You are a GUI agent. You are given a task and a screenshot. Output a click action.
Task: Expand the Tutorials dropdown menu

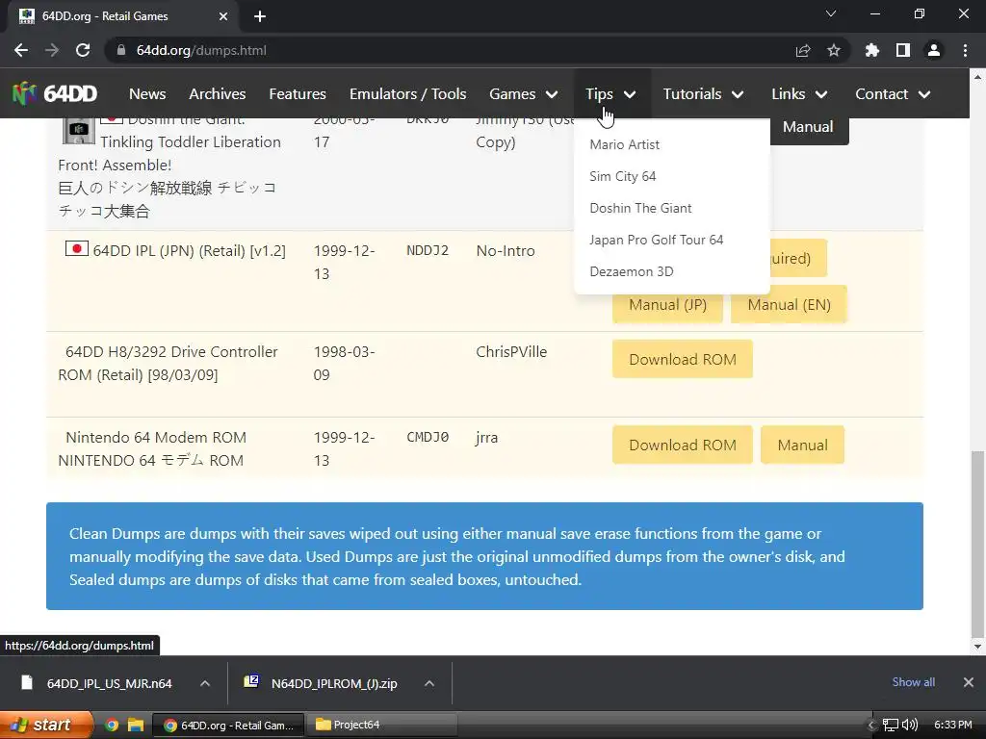click(703, 94)
